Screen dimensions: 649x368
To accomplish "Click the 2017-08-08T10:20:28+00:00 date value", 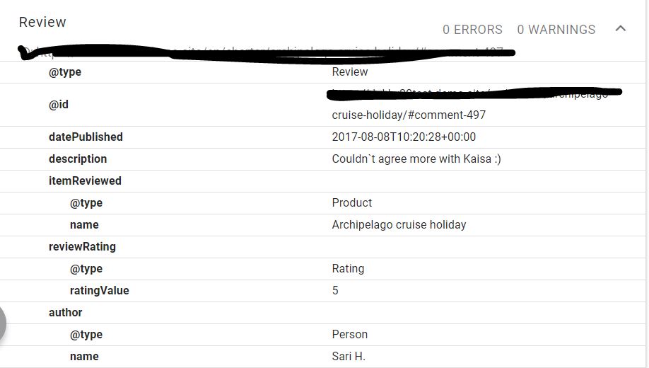I will [404, 137].
